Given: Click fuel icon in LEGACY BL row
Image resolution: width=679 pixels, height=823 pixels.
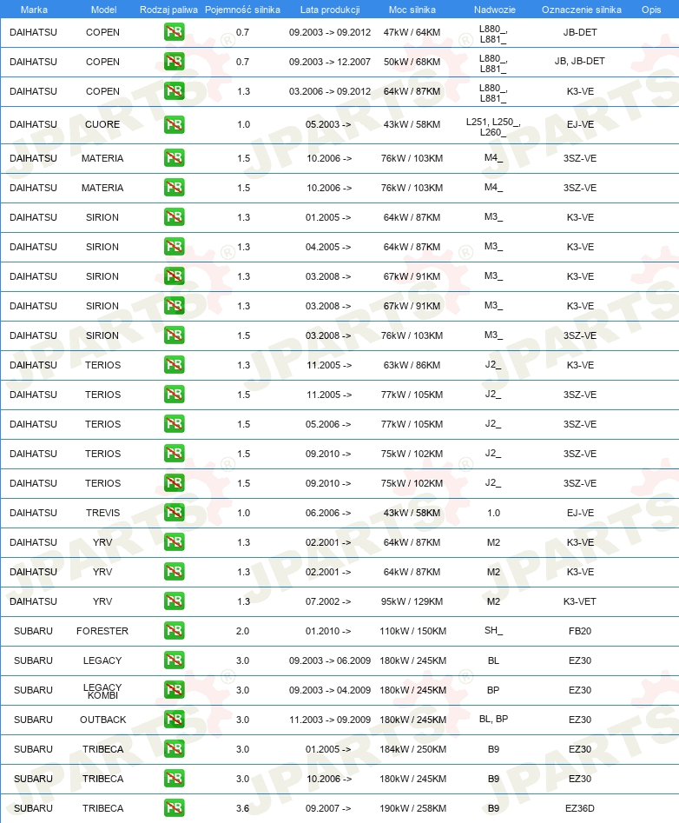Looking at the screenshot, I should (174, 660).
